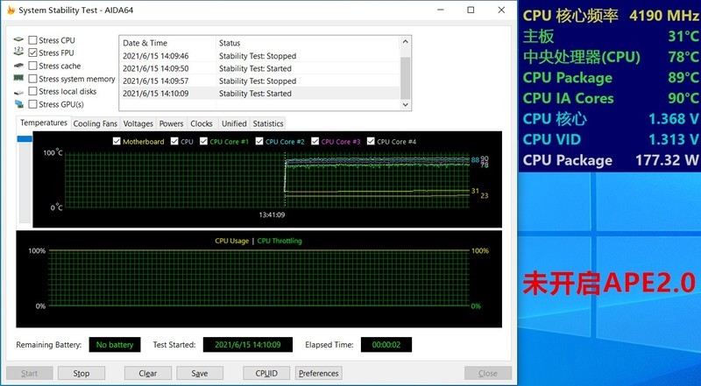
Task: Click the 4190 MHz CPU frequency reading
Action: [x=664, y=16]
